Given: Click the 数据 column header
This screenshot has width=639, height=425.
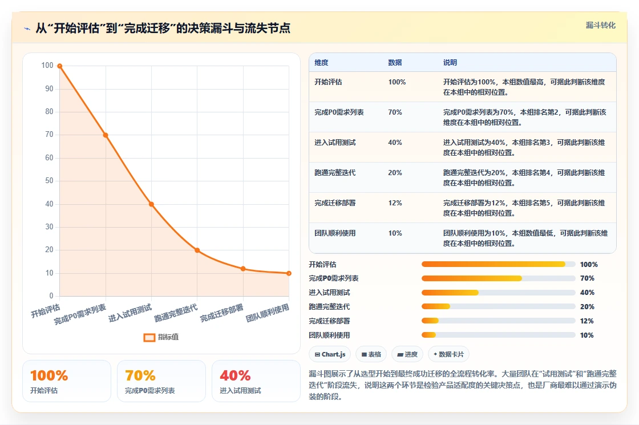Looking at the screenshot, I should coord(395,62).
